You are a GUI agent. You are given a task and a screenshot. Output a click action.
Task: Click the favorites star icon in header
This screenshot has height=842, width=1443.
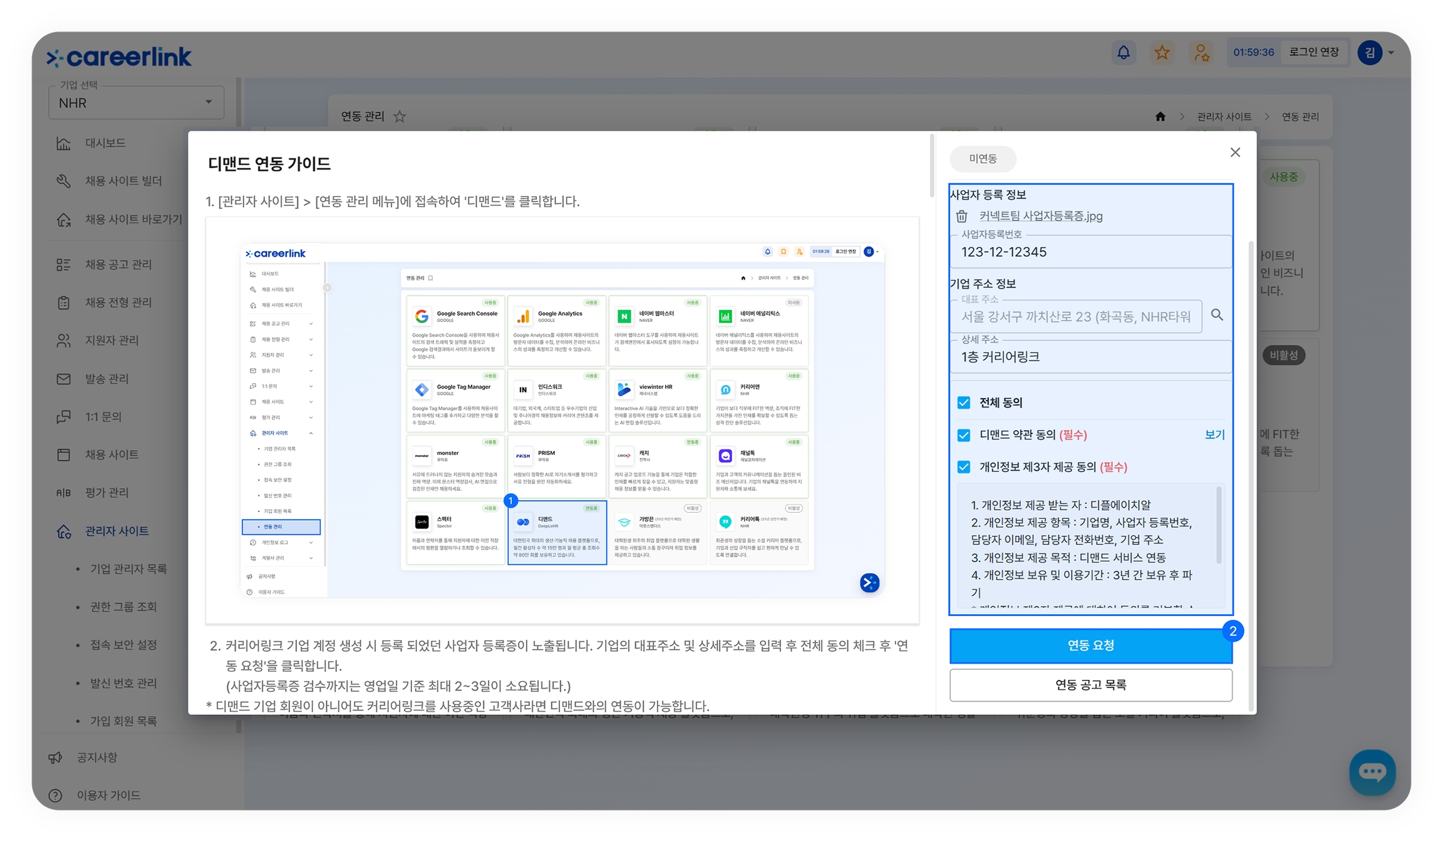(1162, 53)
